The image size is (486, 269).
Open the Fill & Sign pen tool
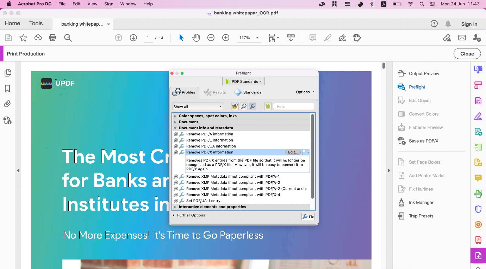(342, 38)
